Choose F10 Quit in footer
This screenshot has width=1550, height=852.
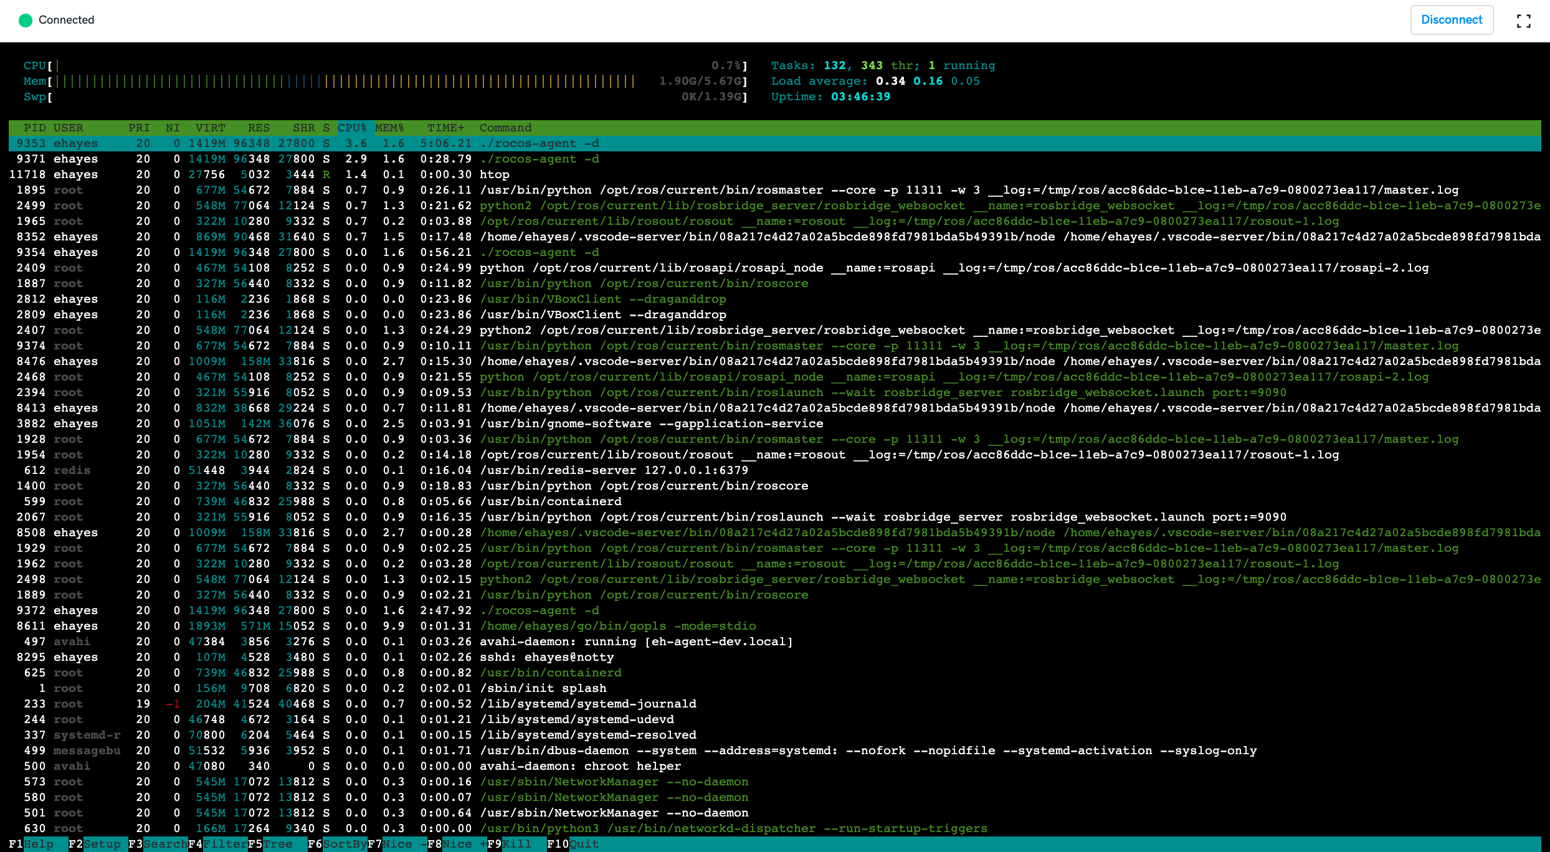573,844
